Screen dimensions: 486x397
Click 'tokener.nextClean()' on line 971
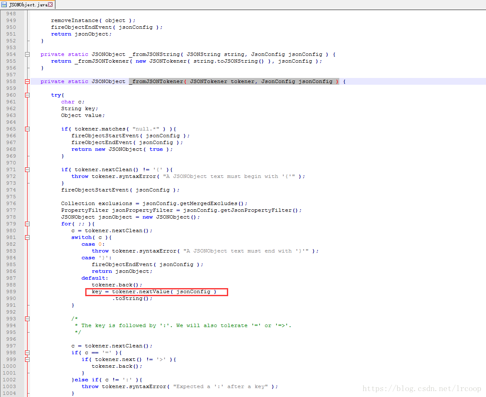point(106,170)
